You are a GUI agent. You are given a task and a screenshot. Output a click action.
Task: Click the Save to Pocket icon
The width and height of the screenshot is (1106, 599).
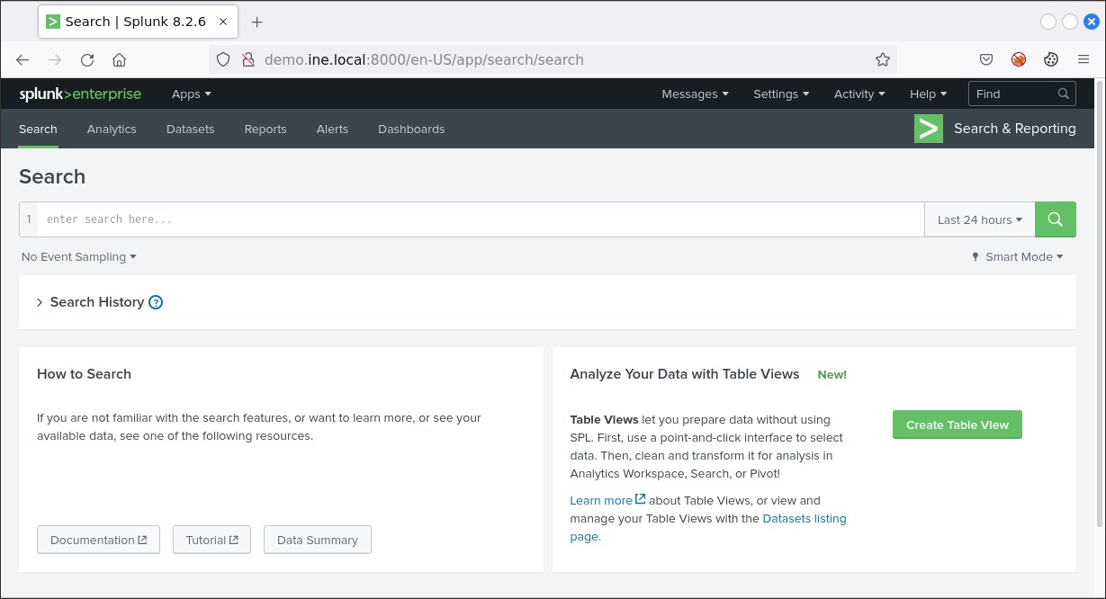[x=986, y=59]
